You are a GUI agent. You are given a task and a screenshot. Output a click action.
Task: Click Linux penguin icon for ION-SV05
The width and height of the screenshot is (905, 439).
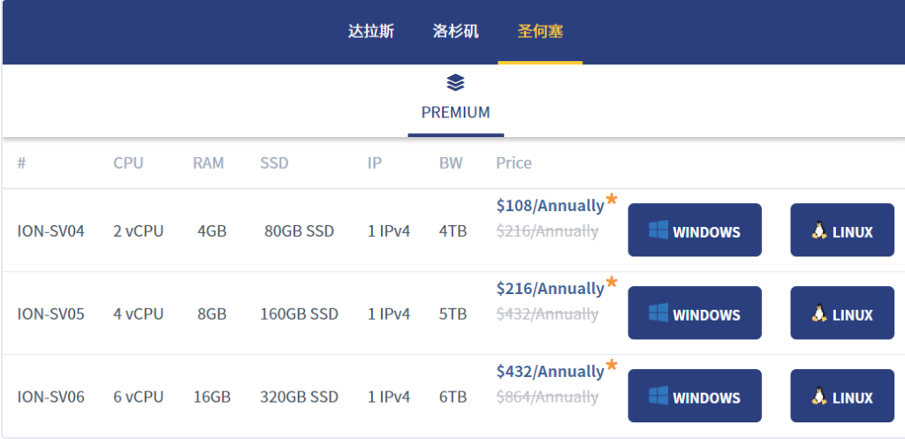coord(819,314)
